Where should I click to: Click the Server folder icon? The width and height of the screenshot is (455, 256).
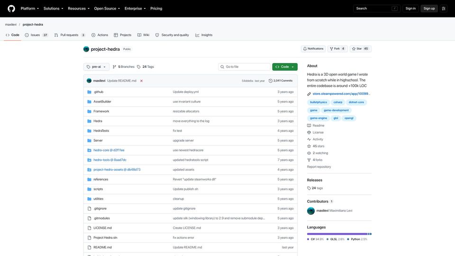(90, 140)
